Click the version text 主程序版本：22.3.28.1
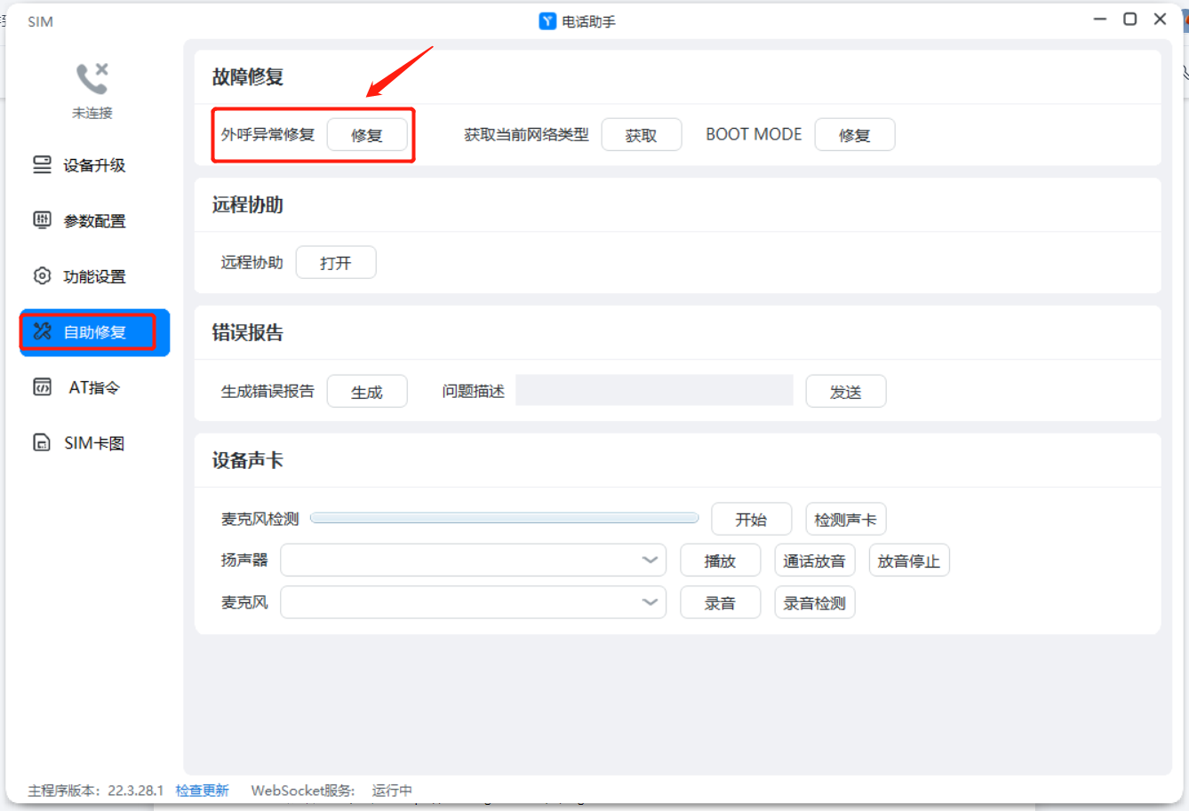1189x811 pixels. click(x=96, y=791)
